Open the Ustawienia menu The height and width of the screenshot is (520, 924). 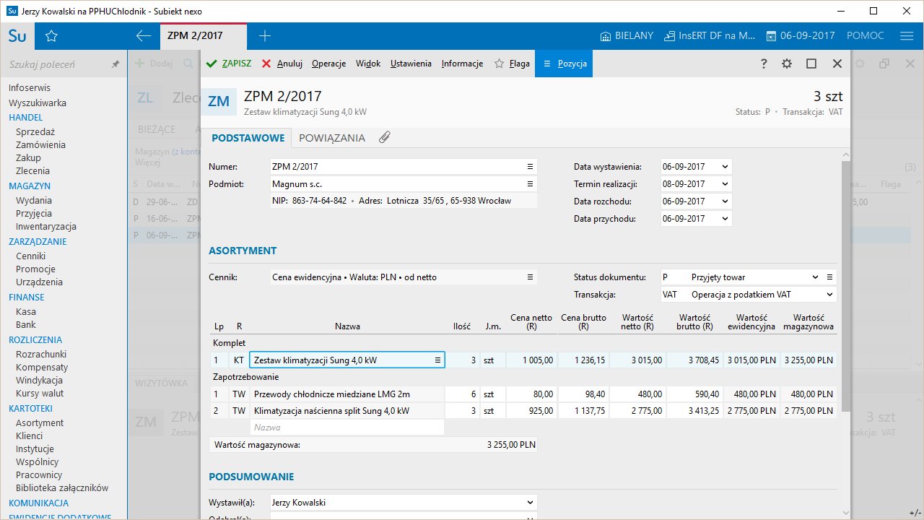pyautogui.click(x=411, y=64)
